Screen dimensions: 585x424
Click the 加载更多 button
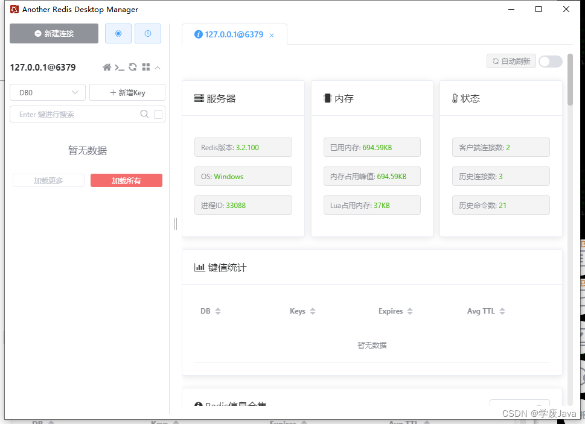pyautogui.click(x=48, y=180)
